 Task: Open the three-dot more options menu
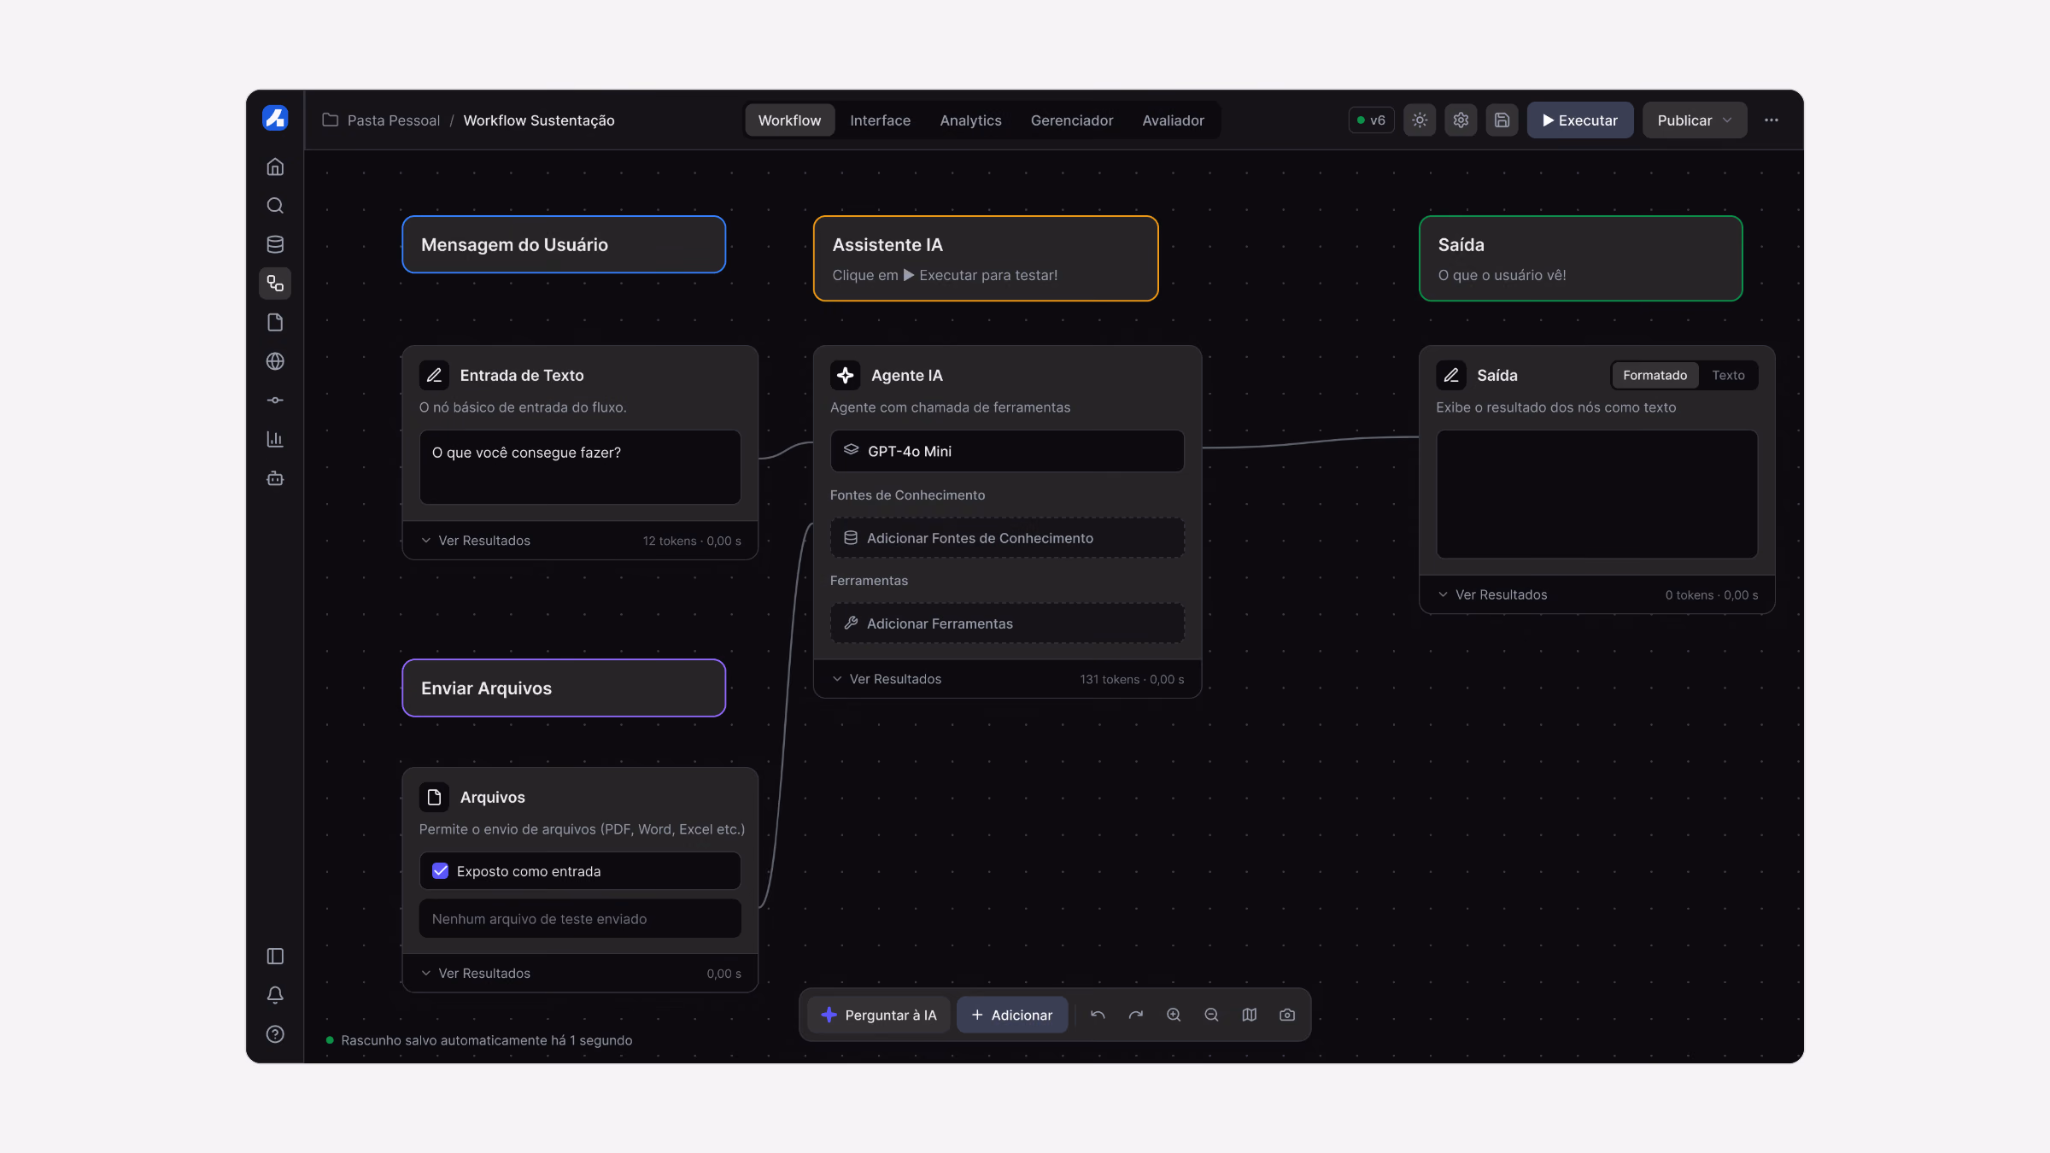[x=1772, y=120]
